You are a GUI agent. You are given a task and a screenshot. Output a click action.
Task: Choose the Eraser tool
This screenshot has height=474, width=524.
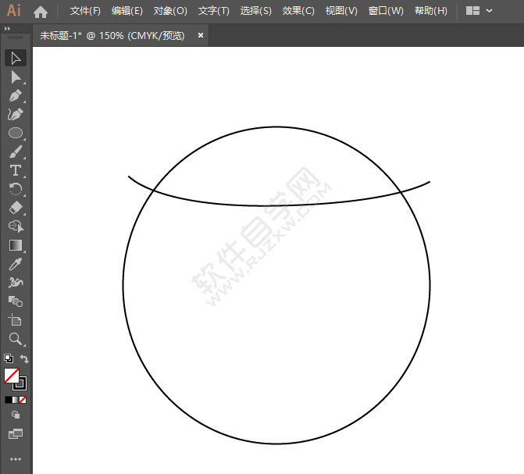(x=15, y=208)
